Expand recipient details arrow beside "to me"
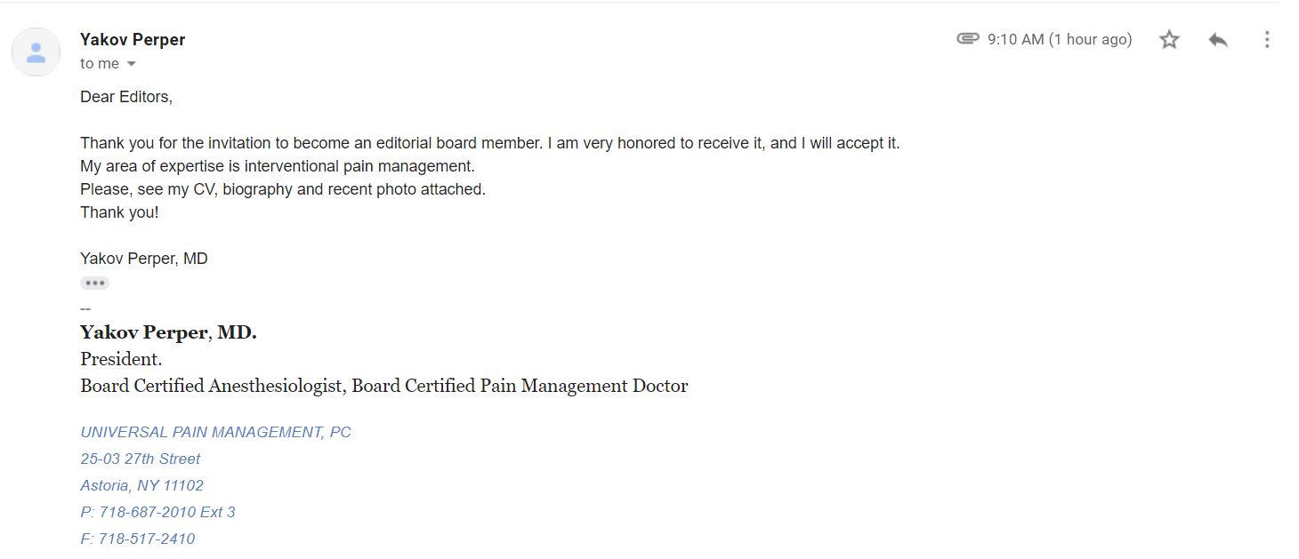The width and height of the screenshot is (1299, 559). click(132, 64)
